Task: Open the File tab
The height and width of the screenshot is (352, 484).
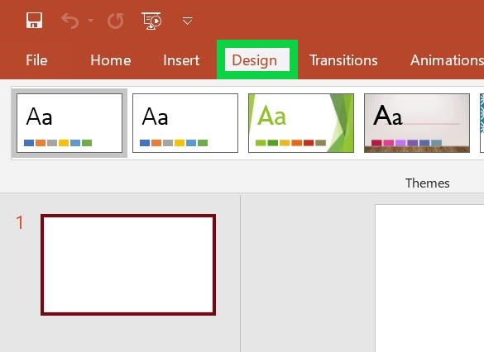Action: (36, 60)
